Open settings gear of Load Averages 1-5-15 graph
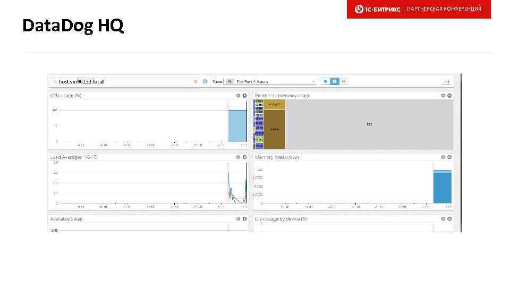Viewport: 510px width, 287px height. coord(238,157)
